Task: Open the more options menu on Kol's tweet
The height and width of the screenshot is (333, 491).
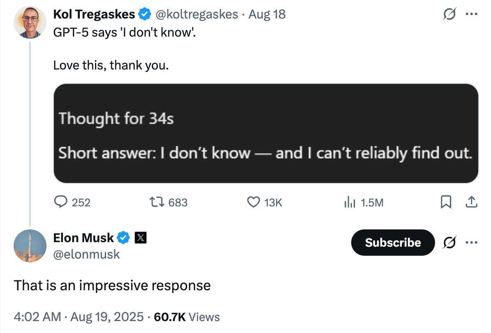Action: (x=472, y=14)
